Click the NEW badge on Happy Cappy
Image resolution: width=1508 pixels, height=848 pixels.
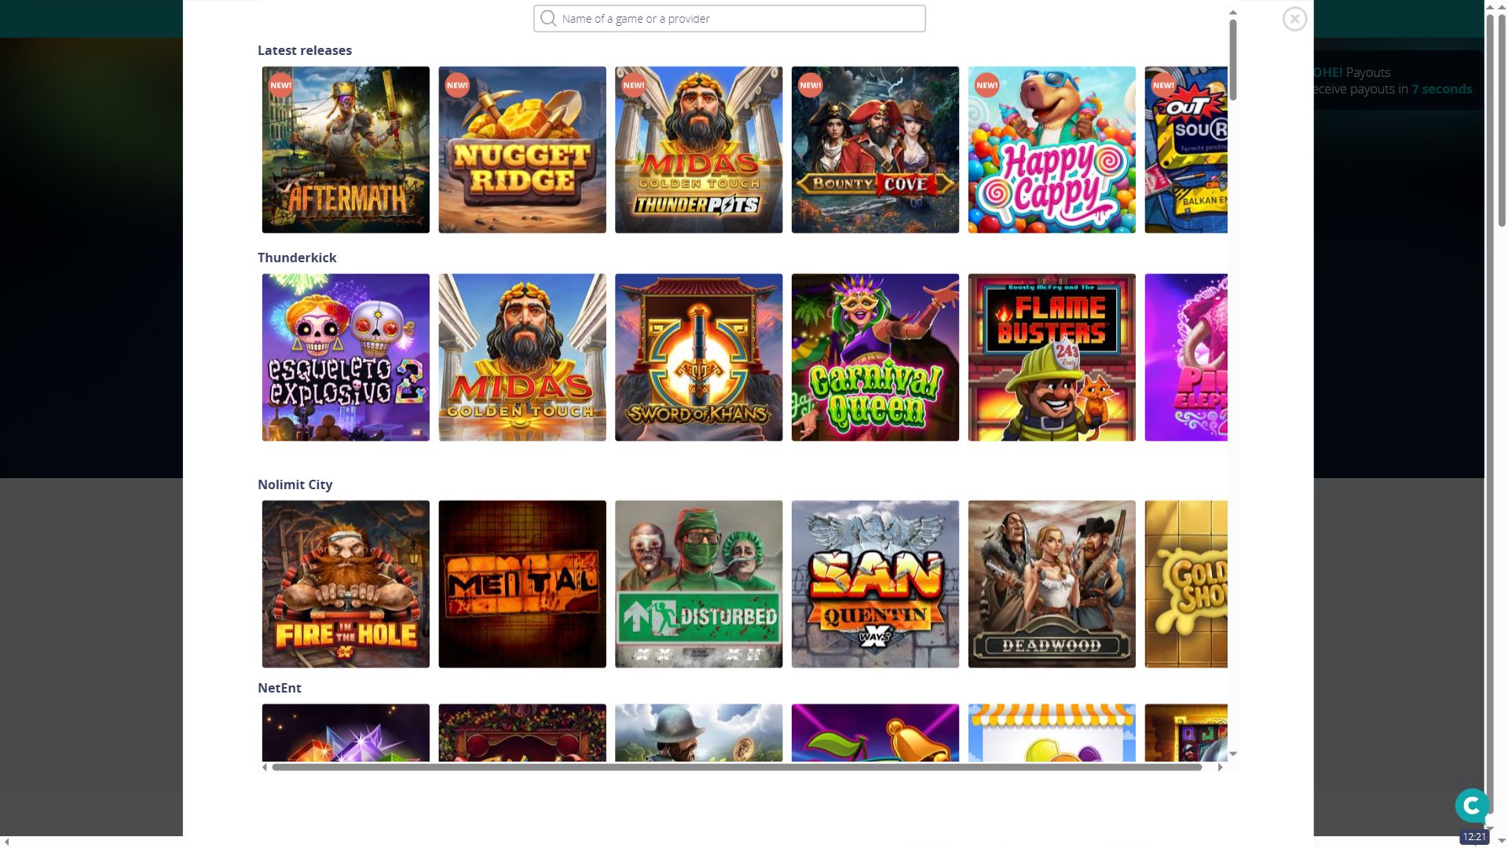(986, 86)
